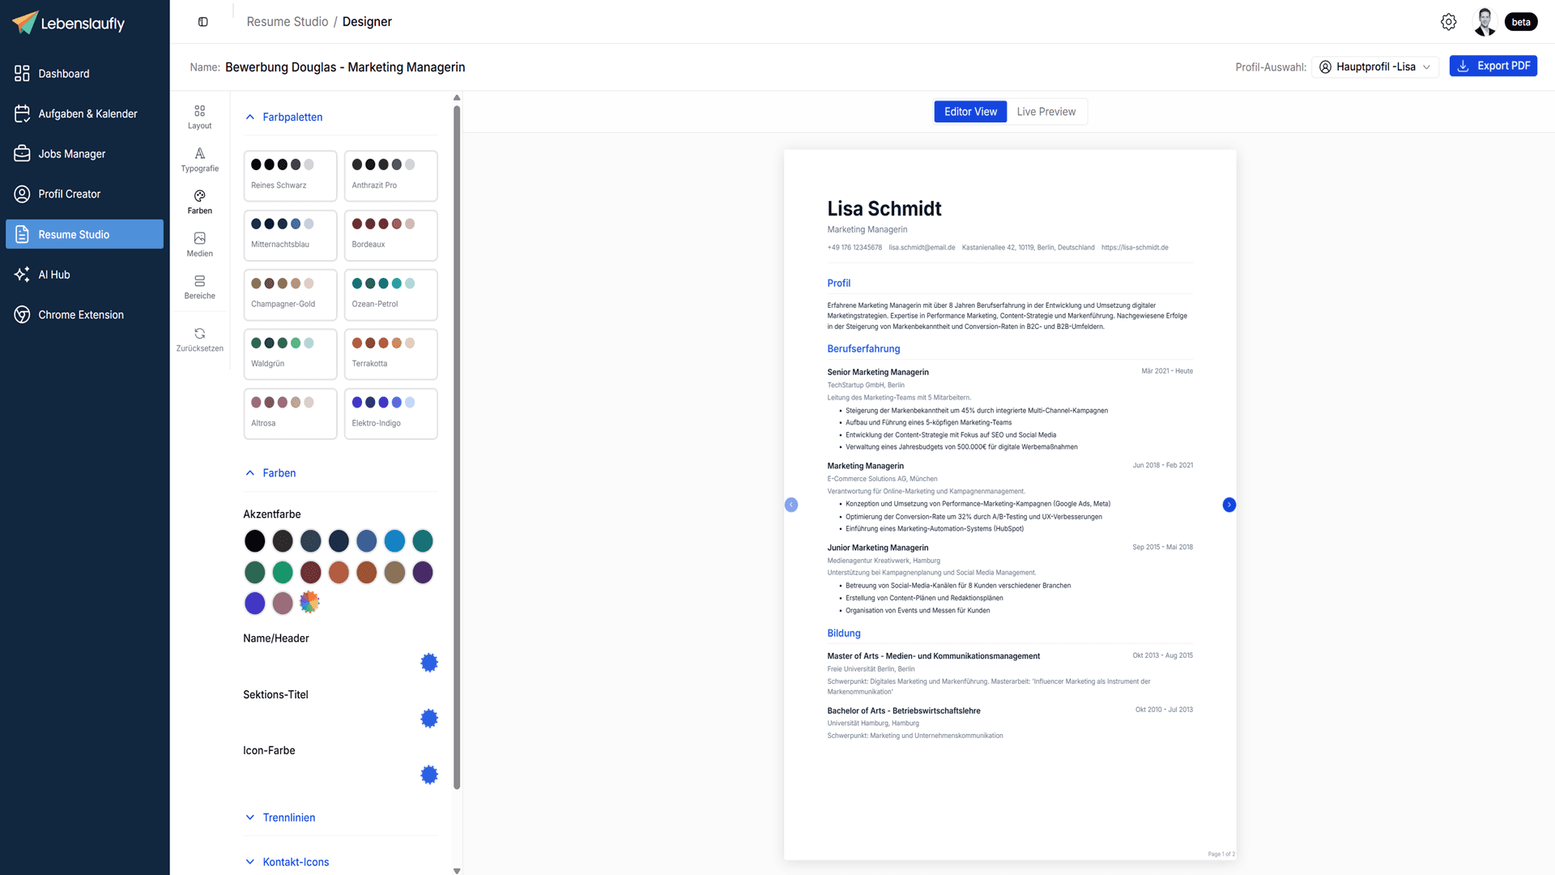Switch to Live Preview mode
The height and width of the screenshot is (875, 1555).
tap(1046, 111)
